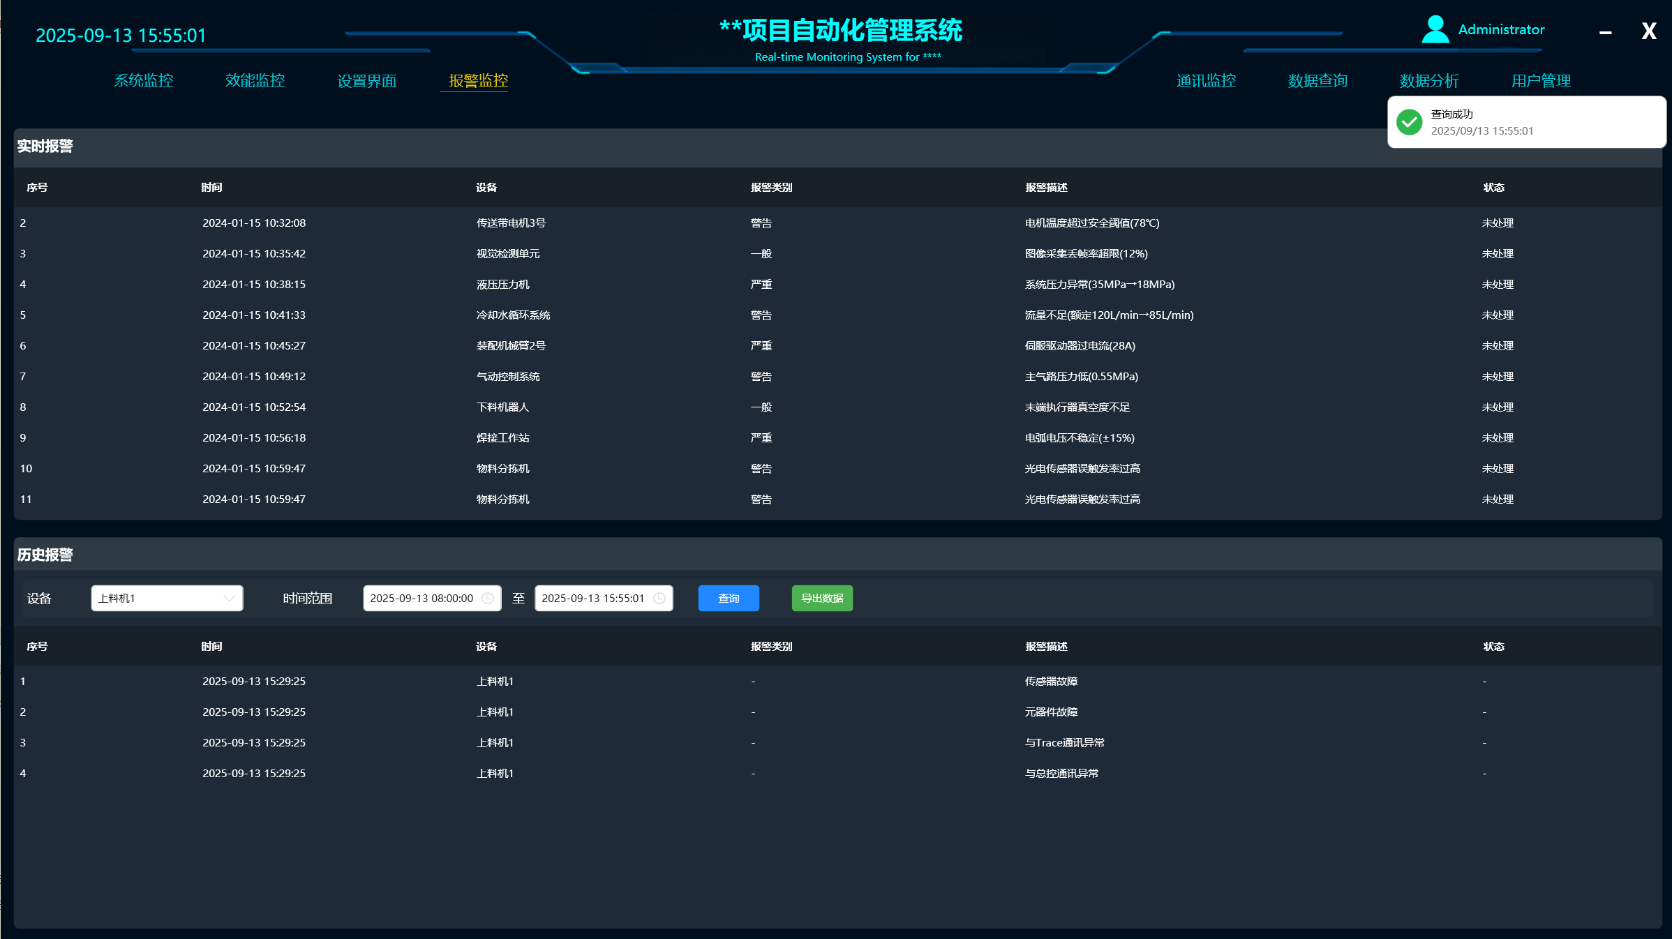Viewport: 1672px width, 939px height.
Task: Click green checkmark icon in notification
Action: coord(1409,122)
